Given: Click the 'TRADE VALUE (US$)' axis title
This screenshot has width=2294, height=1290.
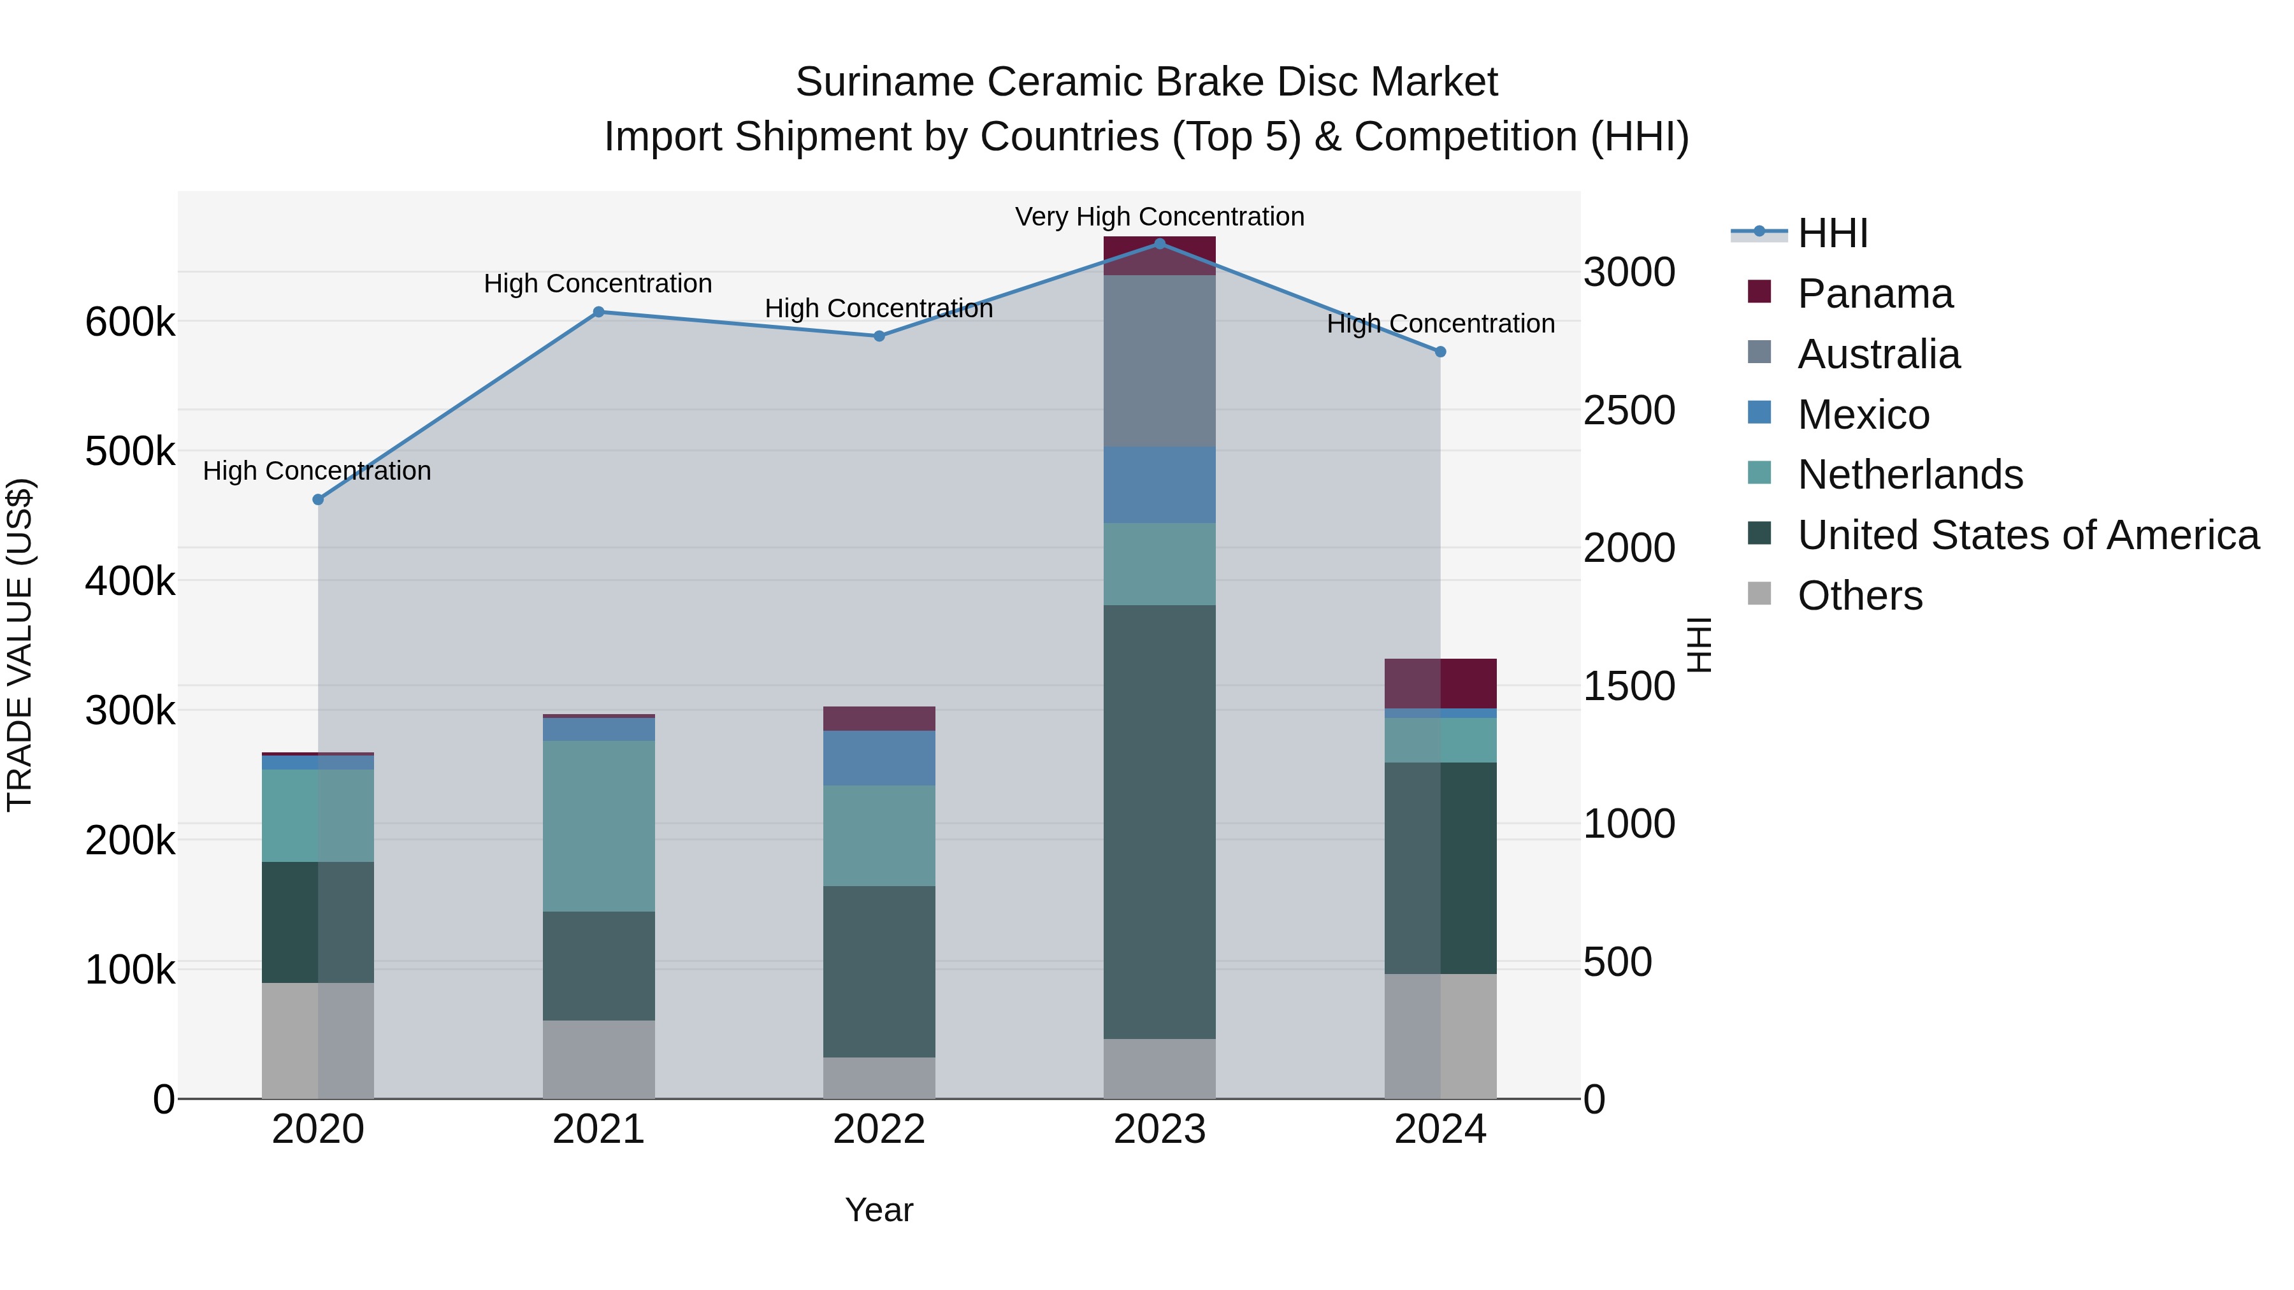Looking at the screenshot, I should click(x=20, y=645).
